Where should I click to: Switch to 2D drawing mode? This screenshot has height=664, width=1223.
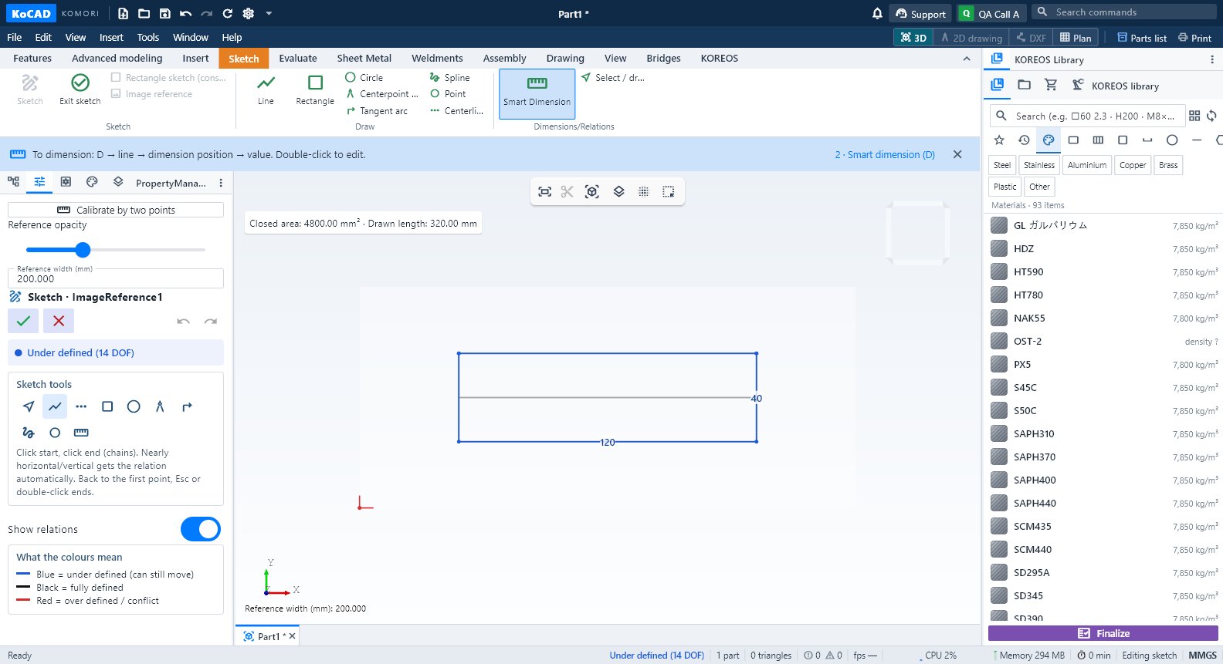coord(971,37)
